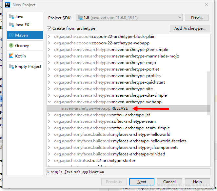Viewport: 217px width, 191px height.
Task: Click the archetype list scrollbar thumb
Action: coord(208,93)
